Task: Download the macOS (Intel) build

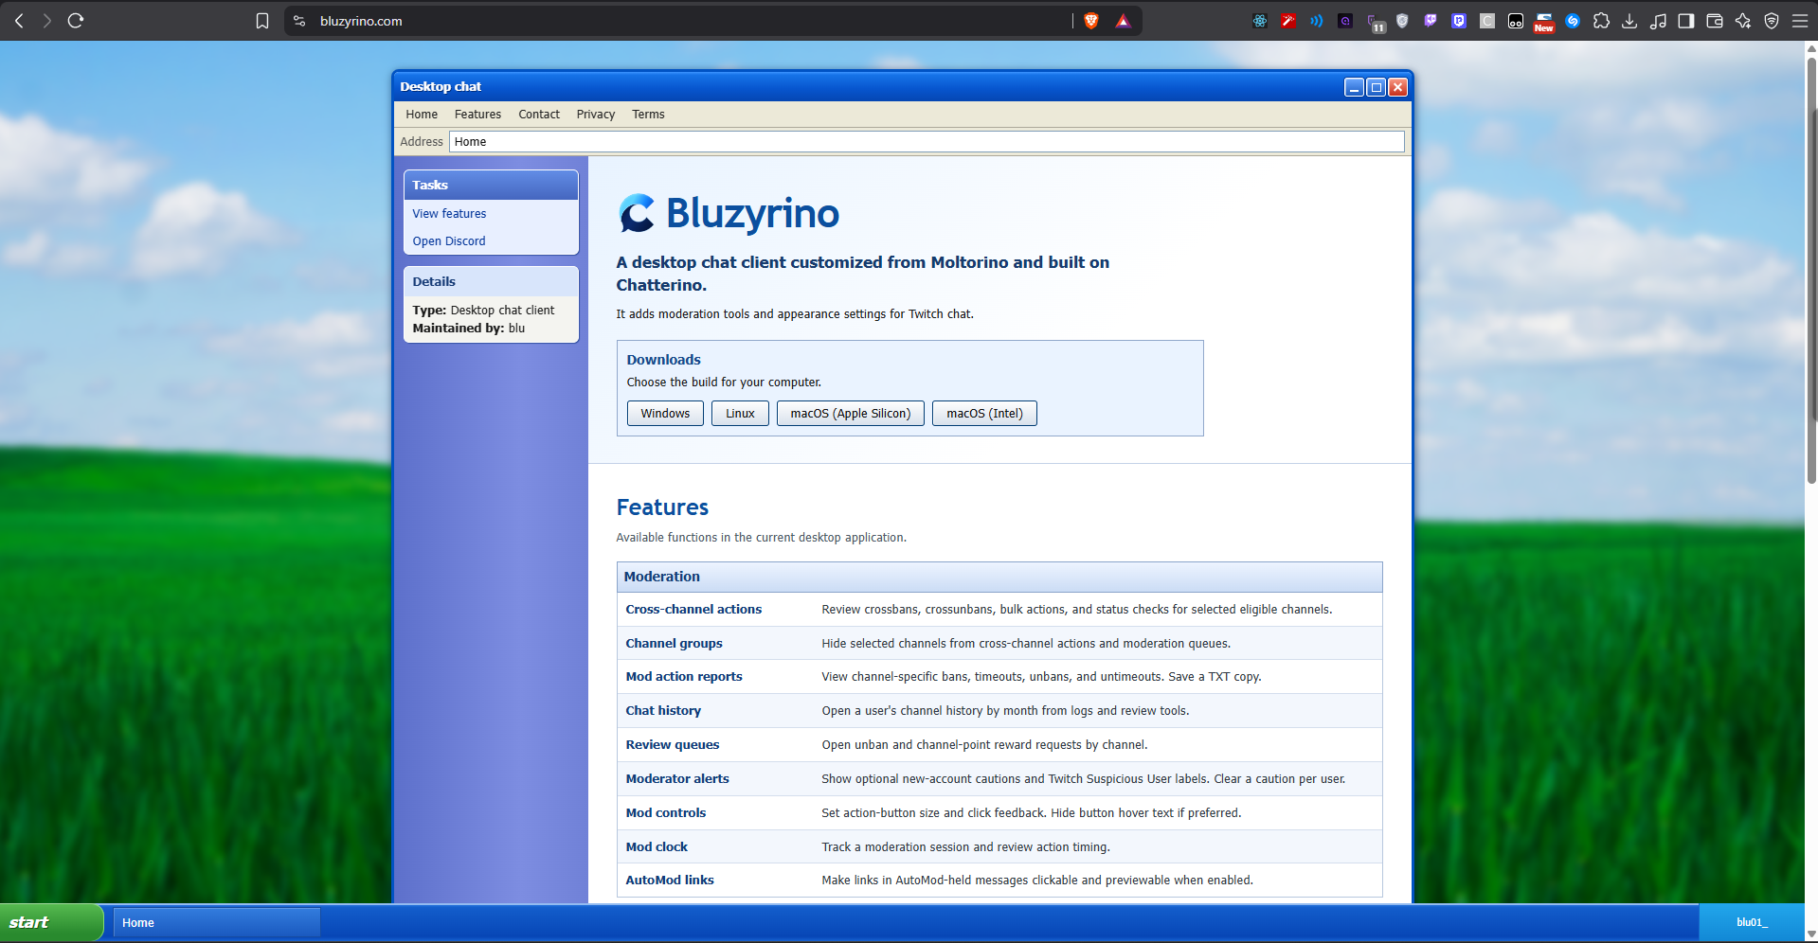Action: point(984,414)
